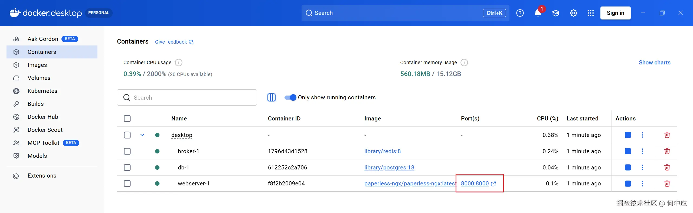Open library/postgres:18 image link
This screenshot has height=213, width=693.
coord(389,168)
